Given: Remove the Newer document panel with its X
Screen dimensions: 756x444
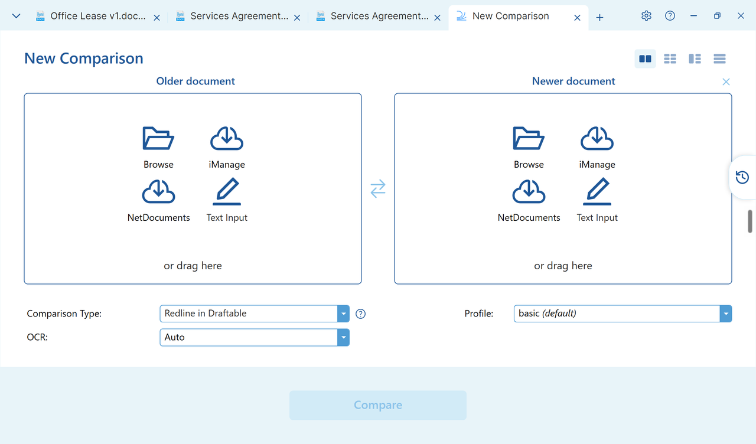Looking at the screenshot, I should 726,81.
